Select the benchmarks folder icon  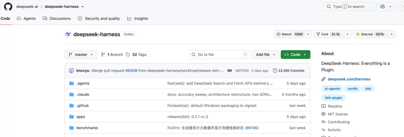[71, 128]
